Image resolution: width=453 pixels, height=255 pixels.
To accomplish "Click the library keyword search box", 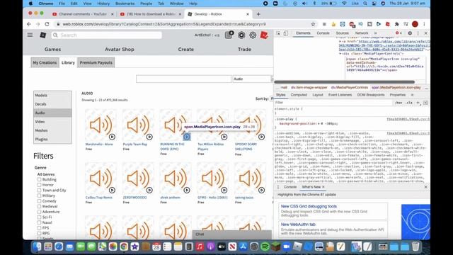I will pos(183,79).
